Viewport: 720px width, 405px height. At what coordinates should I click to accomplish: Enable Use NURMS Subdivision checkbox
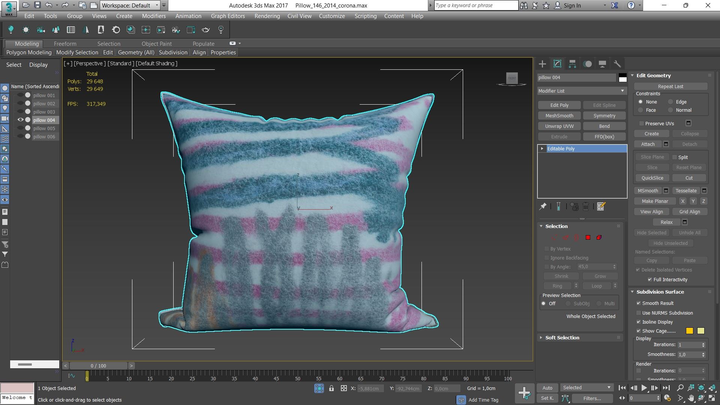(638, 313)
